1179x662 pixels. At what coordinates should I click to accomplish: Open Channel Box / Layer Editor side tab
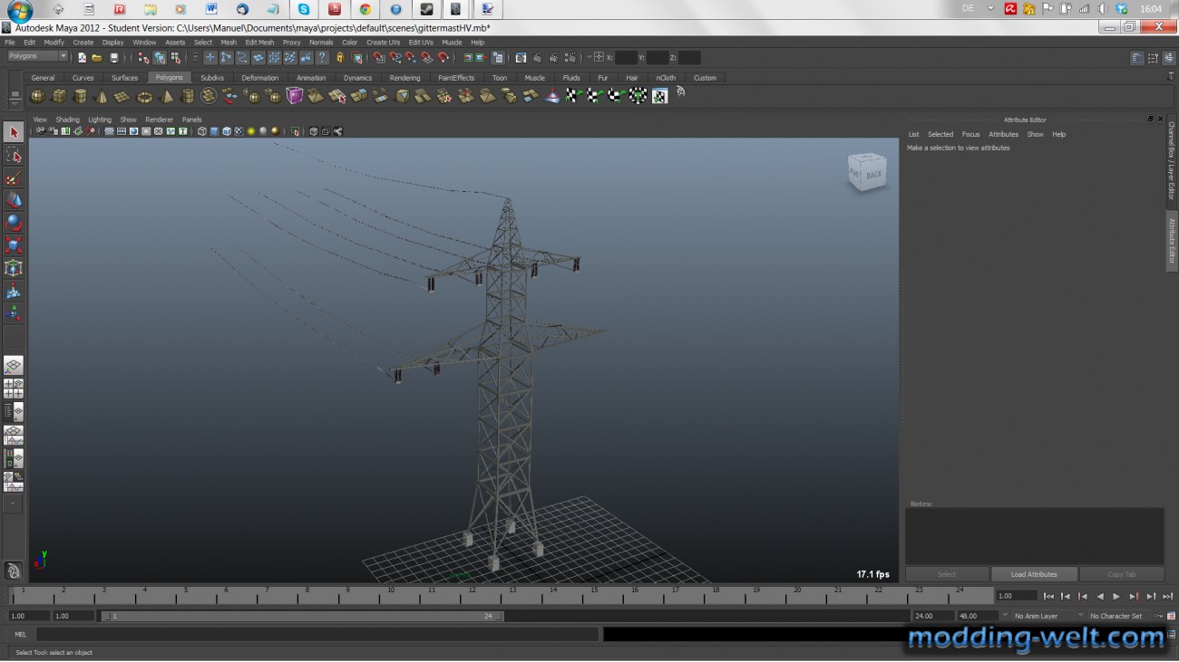pos(1171,161)
